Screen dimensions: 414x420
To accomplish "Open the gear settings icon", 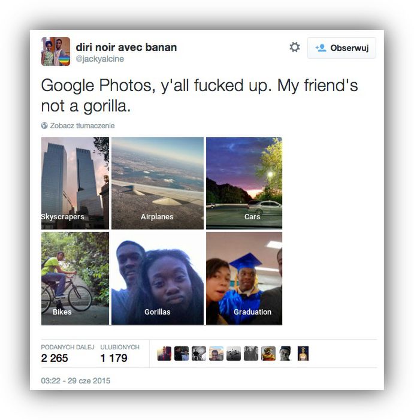I will (295, 47).
